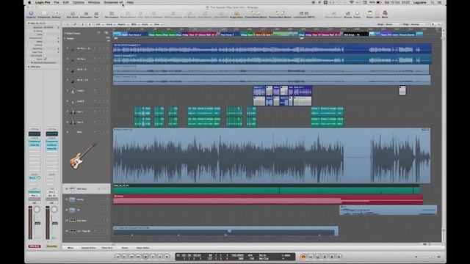Open the Snap mode dropdown
This screenshot has width=470, height=264.
pyautogui.click(x=393, y=24)
